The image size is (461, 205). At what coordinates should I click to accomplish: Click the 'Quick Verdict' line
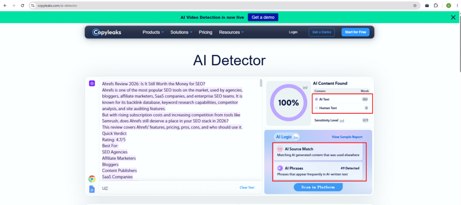click(x=114, y=134)
